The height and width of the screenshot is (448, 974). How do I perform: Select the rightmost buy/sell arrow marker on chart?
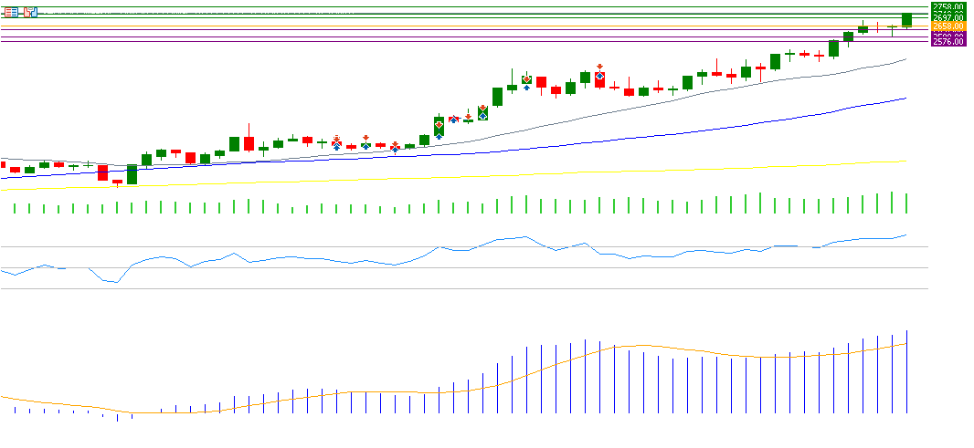point(599,69)
